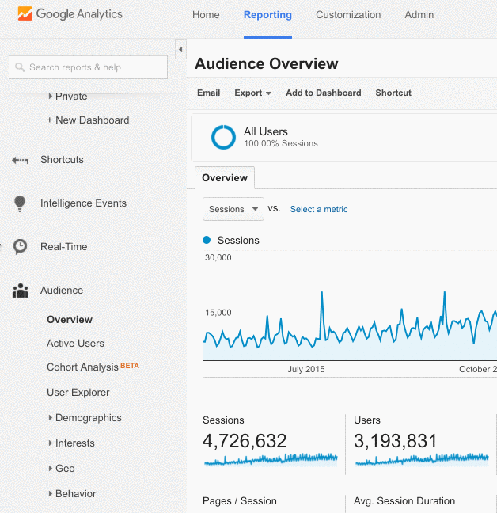Open the Audience section in the sidebar
This screenshot has height=513, width=497.
click(62, 291)
